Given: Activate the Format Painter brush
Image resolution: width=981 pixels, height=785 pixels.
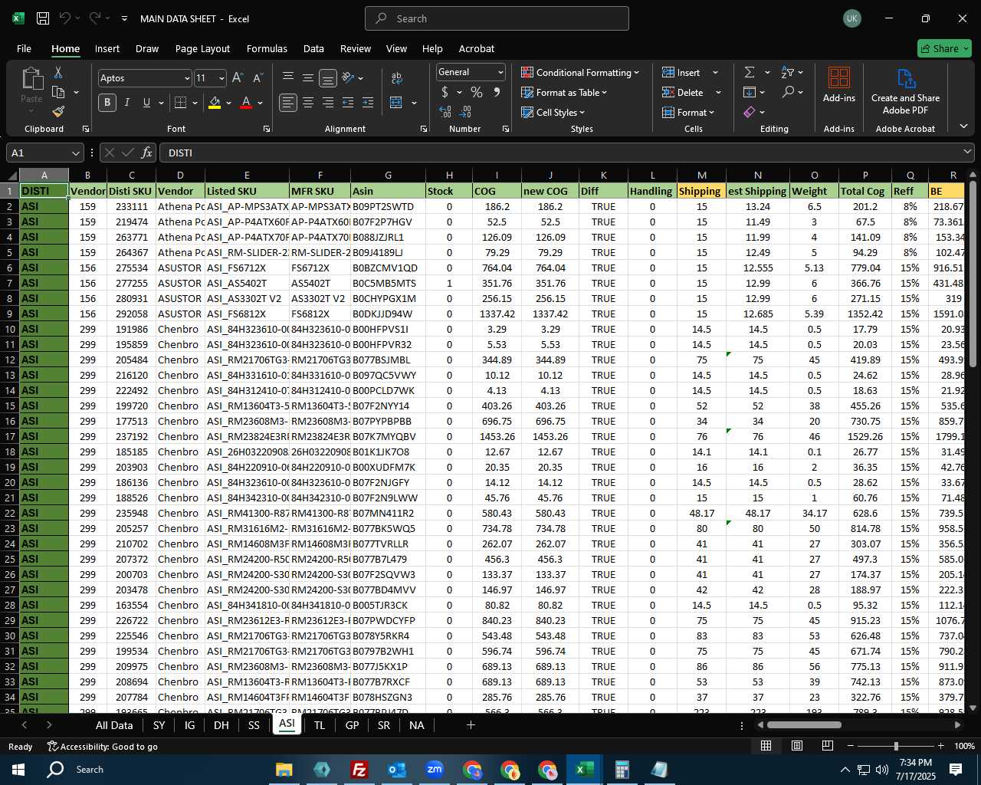Looking at the screenshot, I should [58, 112].
